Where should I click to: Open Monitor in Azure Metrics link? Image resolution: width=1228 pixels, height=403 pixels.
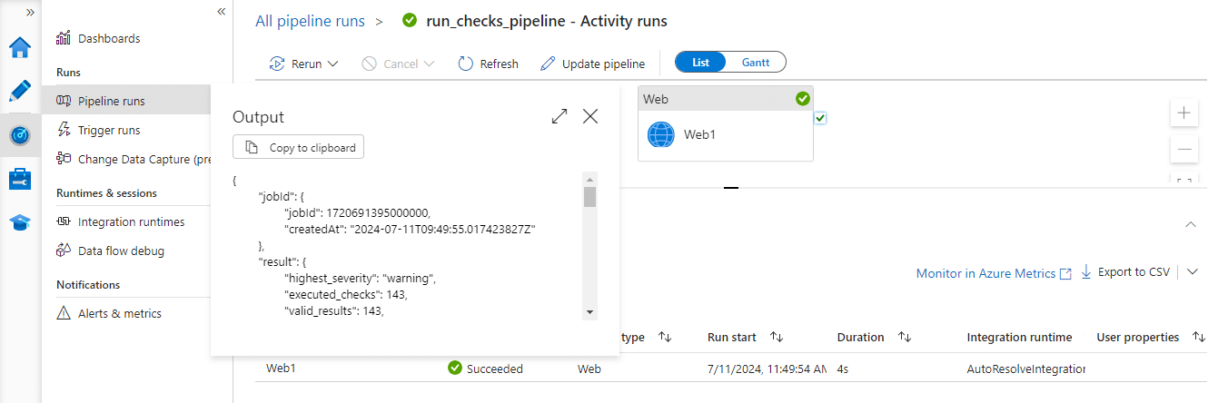click(994, 273)
